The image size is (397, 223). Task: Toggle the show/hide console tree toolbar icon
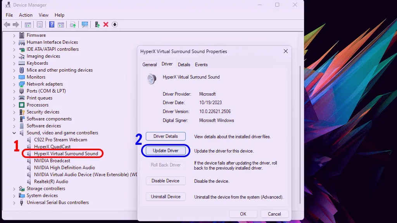point(28,24)
